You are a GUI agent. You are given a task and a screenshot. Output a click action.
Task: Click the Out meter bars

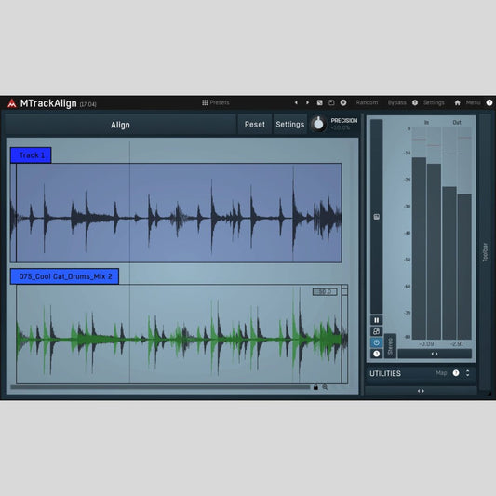(457, 234)
